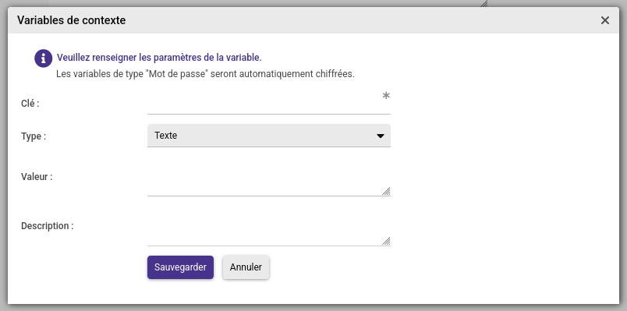
Task: Save the variable with Sauvegarder
Action: (180, 267)
